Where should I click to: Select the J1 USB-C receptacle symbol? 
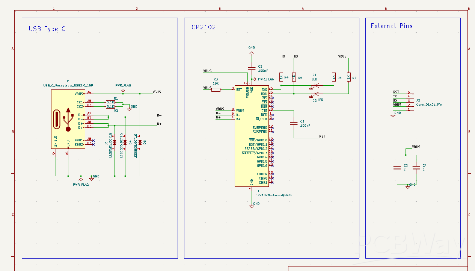pos(68,119)
